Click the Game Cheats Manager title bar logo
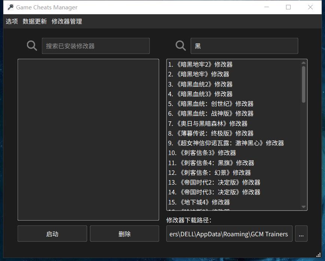325x261 pixels. click(x=10, y=7)
